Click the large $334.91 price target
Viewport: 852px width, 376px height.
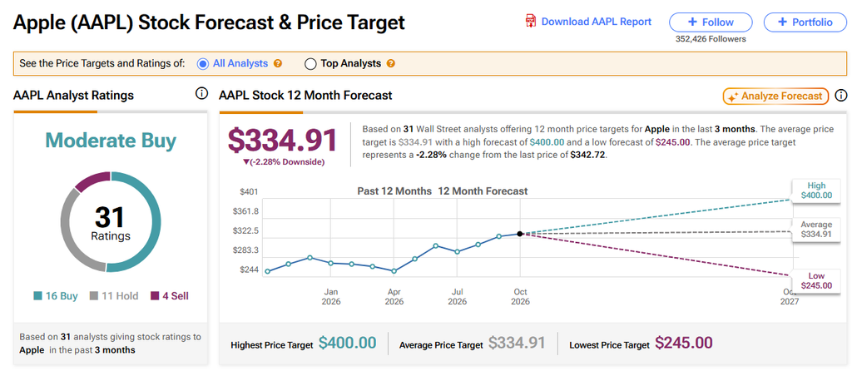[283, 141]
